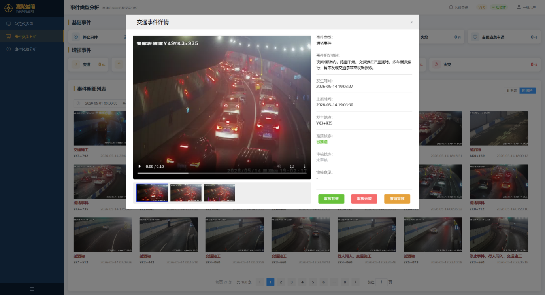This screenshot has height=295, width=545.
Task: Open the video player more-options menu
Action: 305,166
